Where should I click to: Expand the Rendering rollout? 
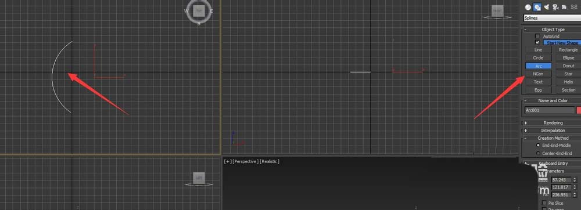click(552, 123)
